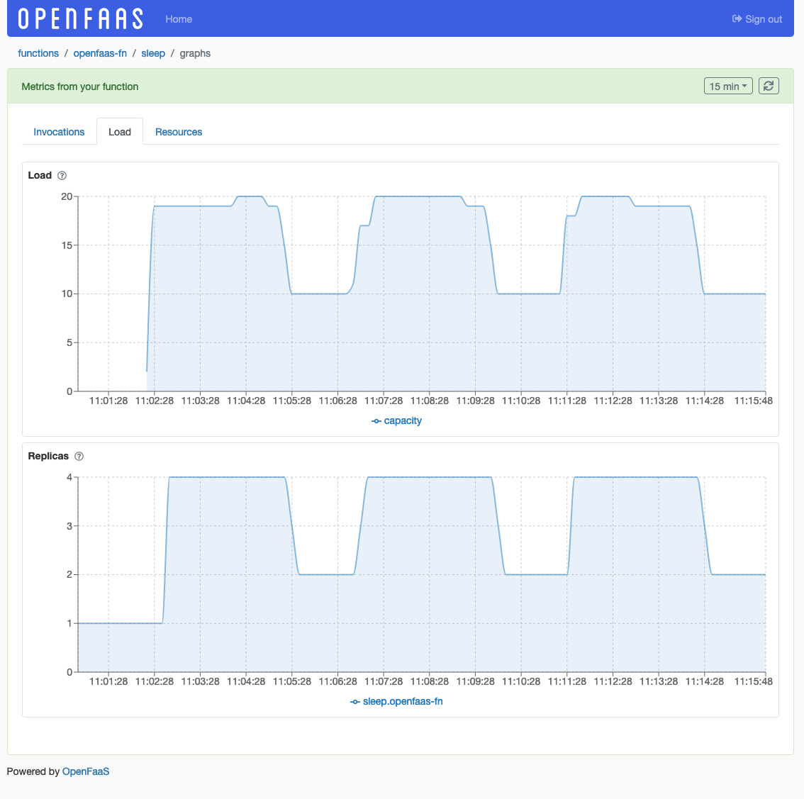Click Home in the navigation bar

[x=178, y=19]
